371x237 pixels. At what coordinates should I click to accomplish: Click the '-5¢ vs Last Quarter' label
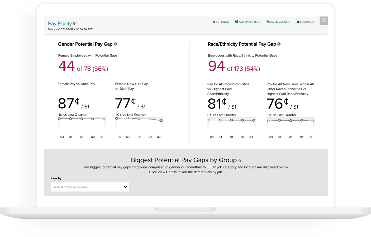pyautogui.click(x=281, y=115)
